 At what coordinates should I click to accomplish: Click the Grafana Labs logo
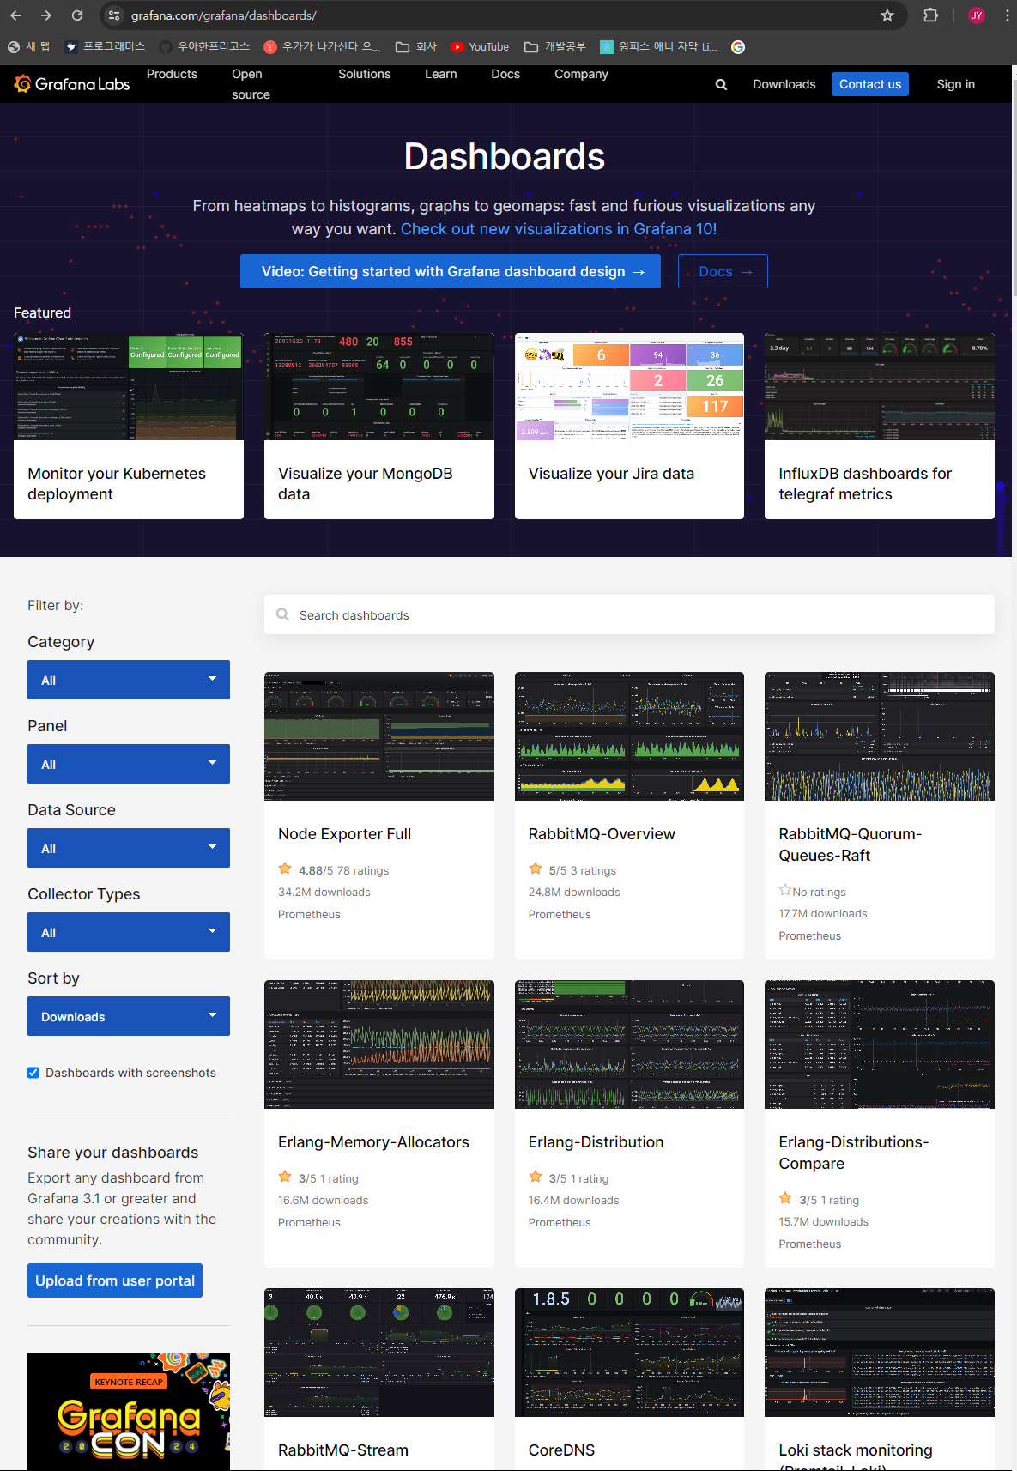pyautogui.click(x=72, y=84)
